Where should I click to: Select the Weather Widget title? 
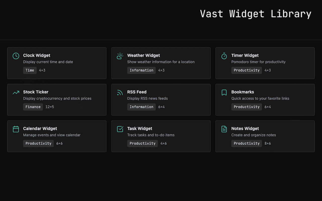click(143, 55)
